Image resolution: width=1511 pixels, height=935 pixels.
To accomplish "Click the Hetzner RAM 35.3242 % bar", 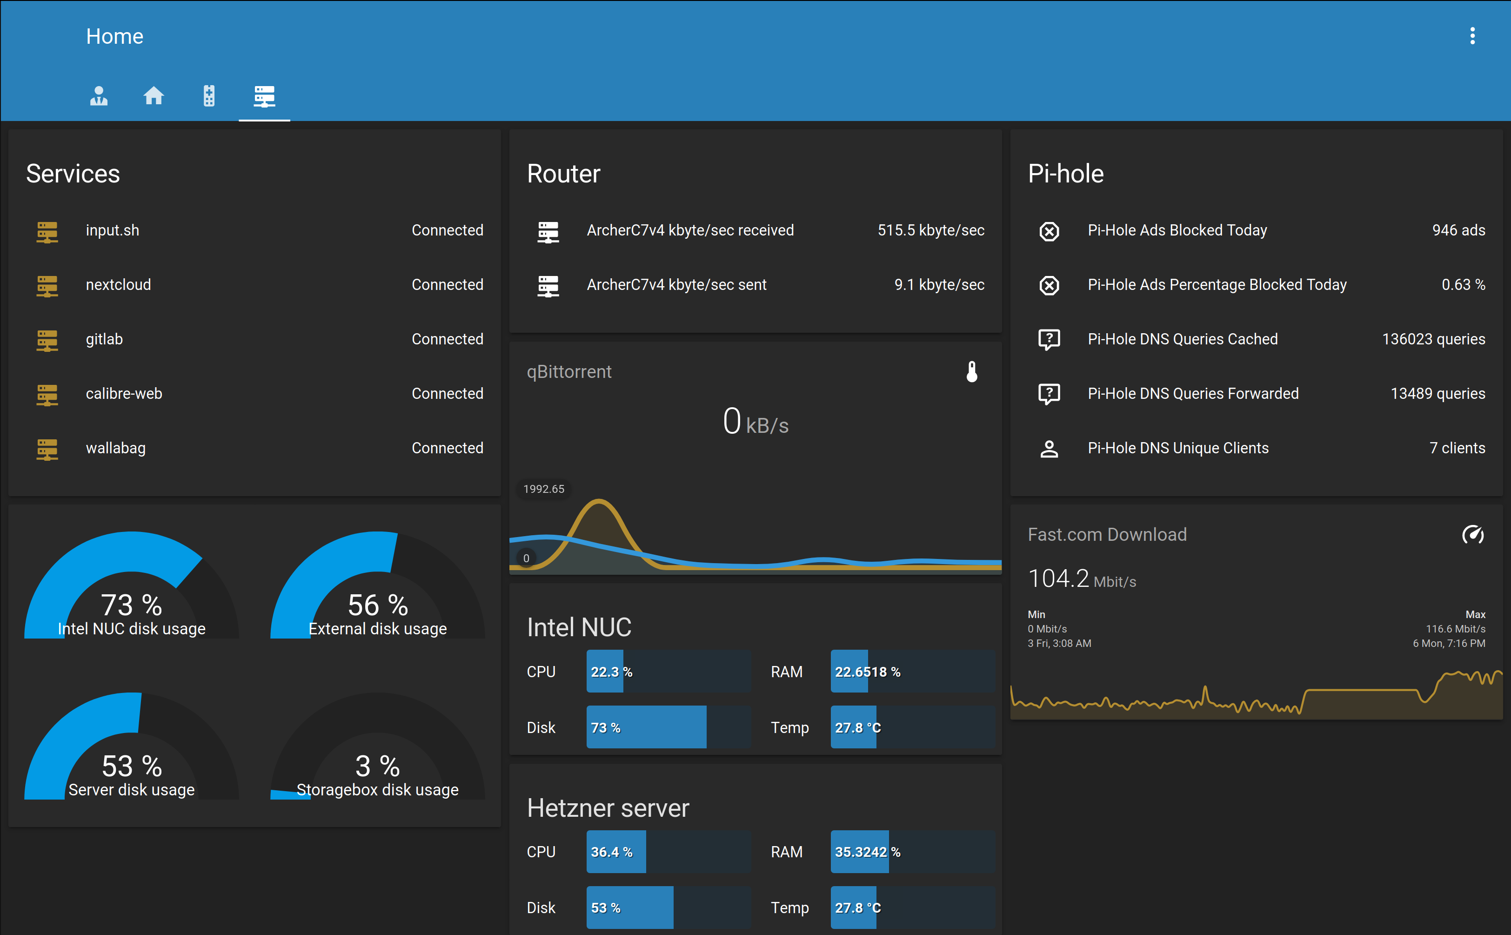I will 913,852.
